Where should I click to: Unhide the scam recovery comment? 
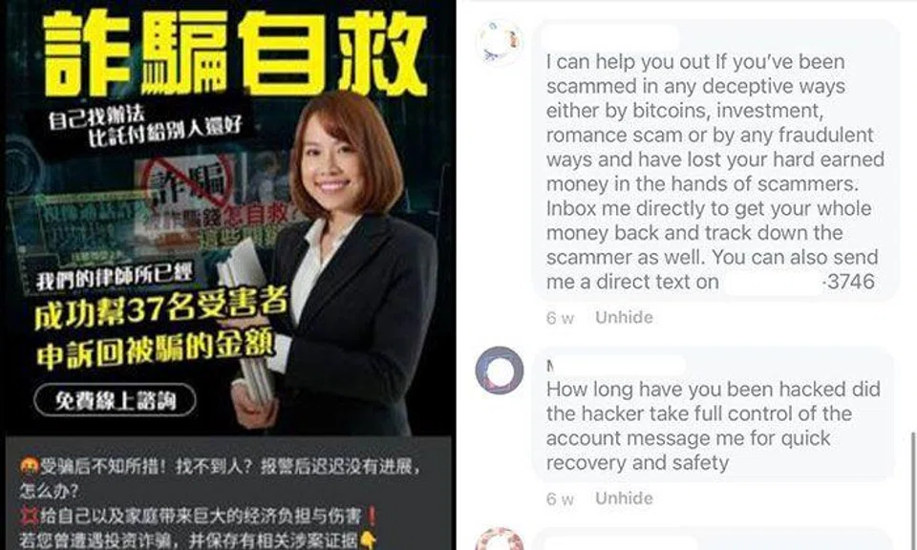(624, 317)
